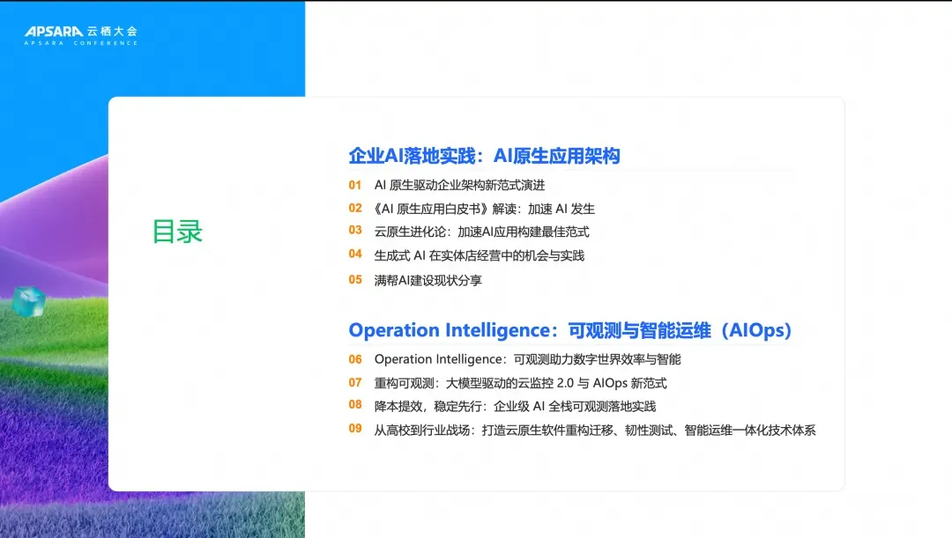Click item 云原生进化论：加速AI应用构建最佳范式

(x=481, y=232)
